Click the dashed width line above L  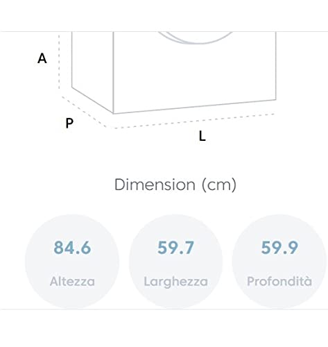coord(194,121)
